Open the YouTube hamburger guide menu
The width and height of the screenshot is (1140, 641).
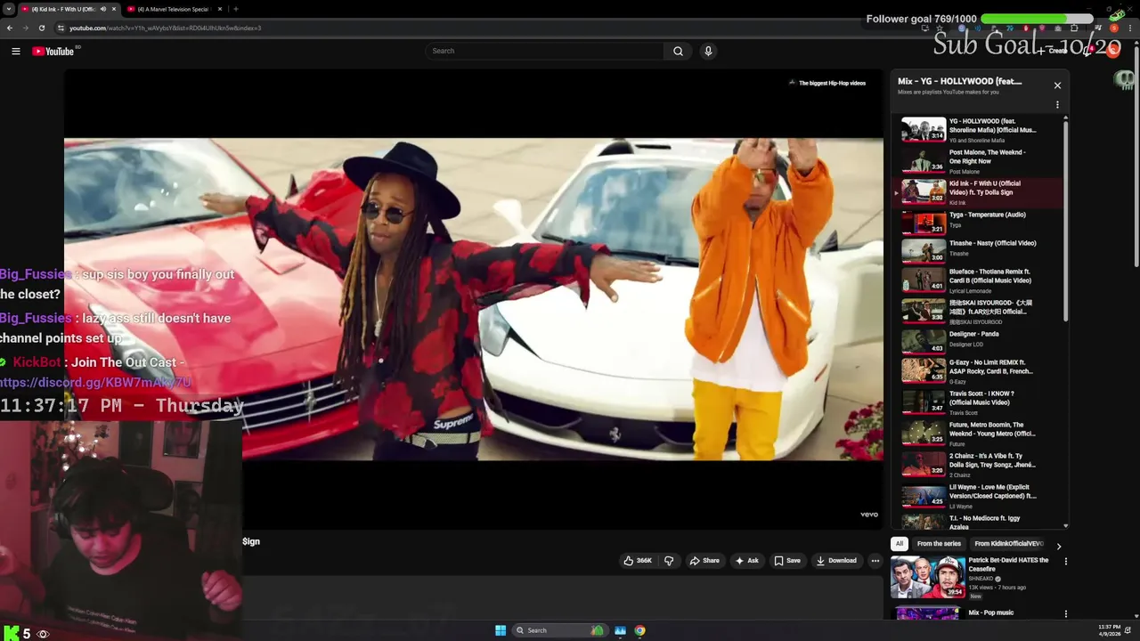(x=16, y=51)
